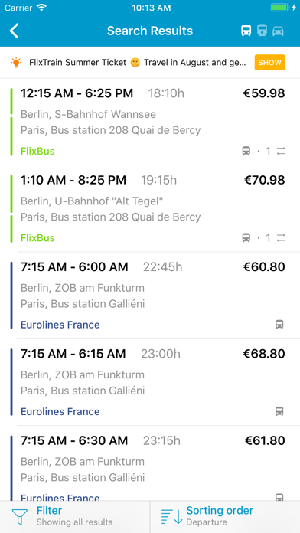The width and height of the screenshot is (300, 533).
Task: Tap the back arrow in the header
Action: tap(14, 31)
